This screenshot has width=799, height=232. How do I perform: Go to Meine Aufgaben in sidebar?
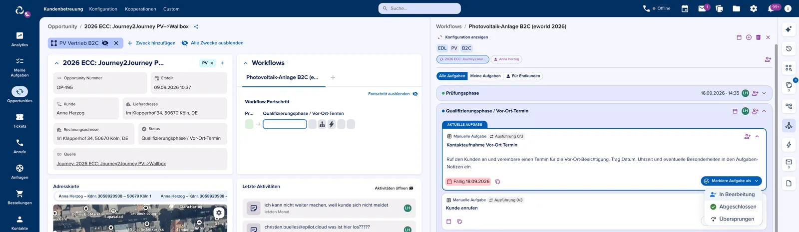pyautogui.click(x=19, y=67)
